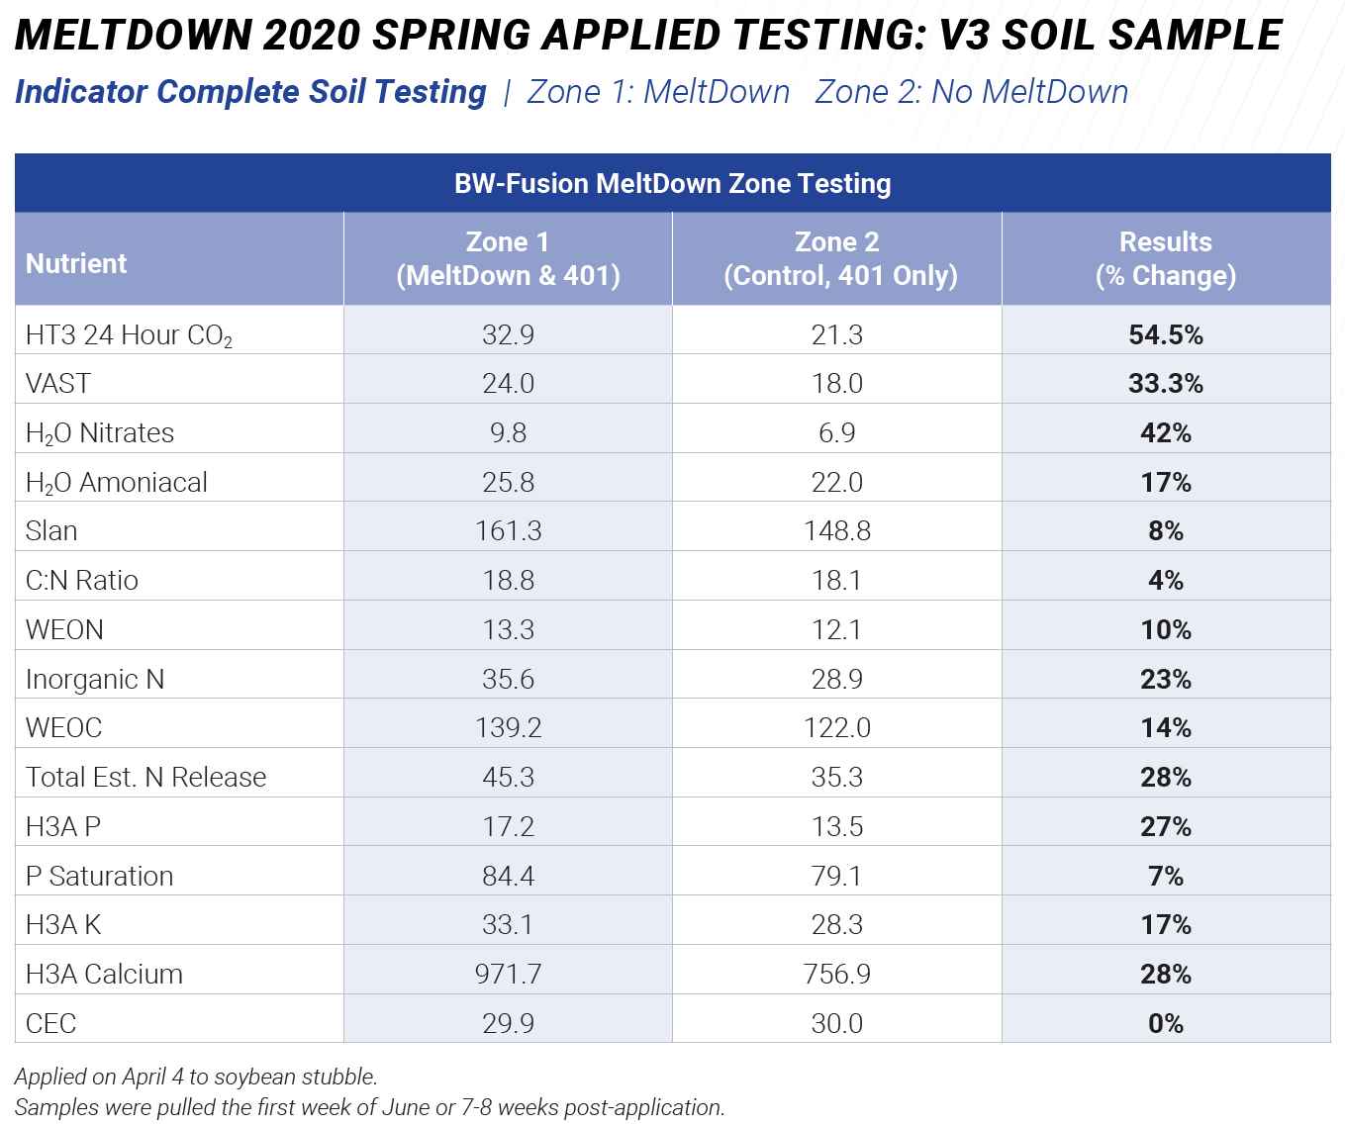Image resolution: width=1345 pixels, height=1126 pixels.
Task: Select the VAST percent change 33.3%
Action: 1166,383
